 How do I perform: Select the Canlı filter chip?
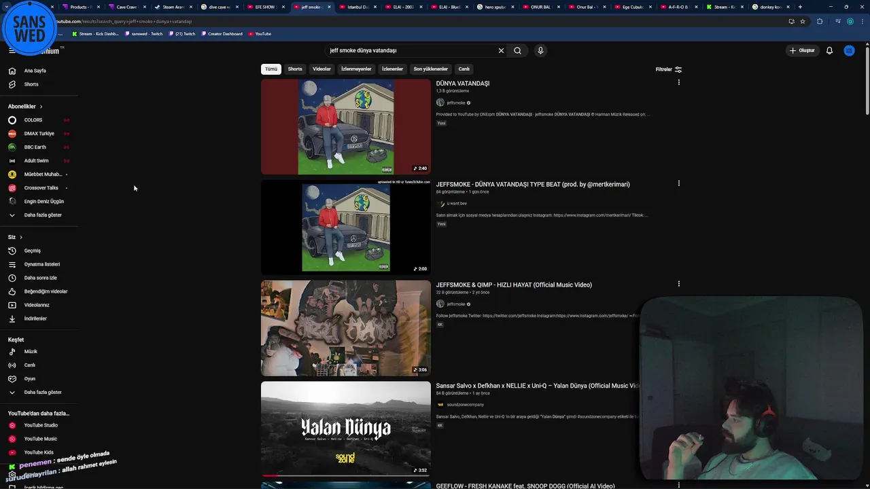[464, 69]
